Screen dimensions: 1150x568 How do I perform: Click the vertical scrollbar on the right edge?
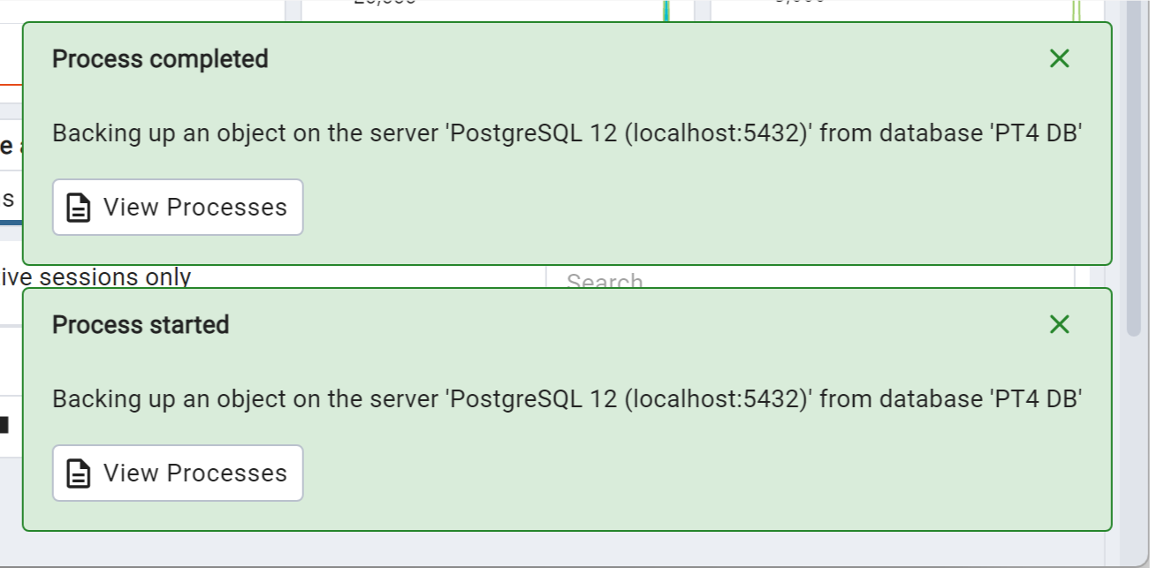pyautogui.click(x=1134, y=168)
